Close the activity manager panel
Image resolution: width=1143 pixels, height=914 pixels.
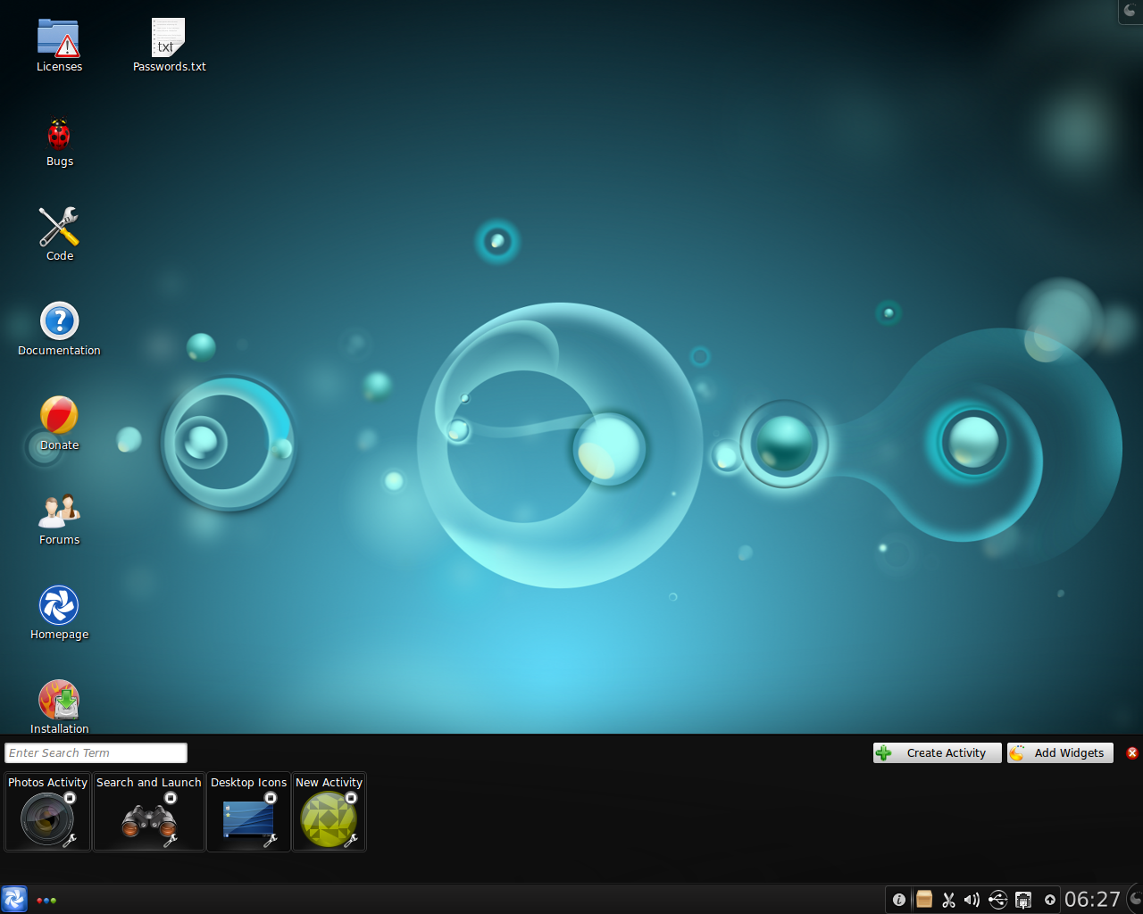coord(1132,752)
